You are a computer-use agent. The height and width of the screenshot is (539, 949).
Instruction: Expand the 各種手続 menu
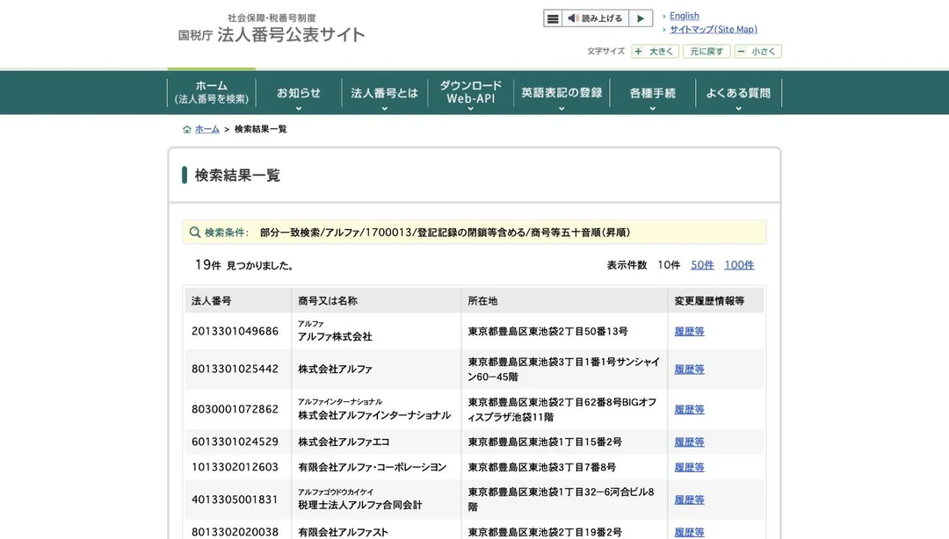point(652,93)
